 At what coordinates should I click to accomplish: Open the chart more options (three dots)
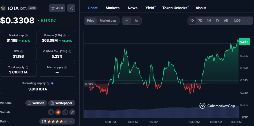click(x=249, y=21)
